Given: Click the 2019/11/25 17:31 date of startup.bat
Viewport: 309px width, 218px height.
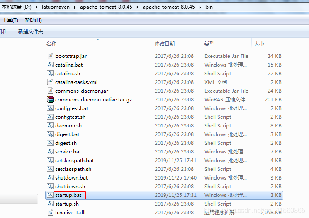Looking at the screenshot, I should click(175, 195).
